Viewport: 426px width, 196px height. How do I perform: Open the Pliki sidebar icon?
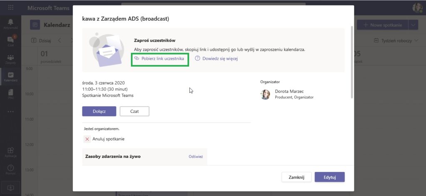[10, 94]
